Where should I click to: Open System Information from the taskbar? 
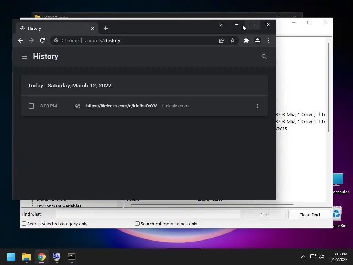pyautogui.click(x=57, y=257)
